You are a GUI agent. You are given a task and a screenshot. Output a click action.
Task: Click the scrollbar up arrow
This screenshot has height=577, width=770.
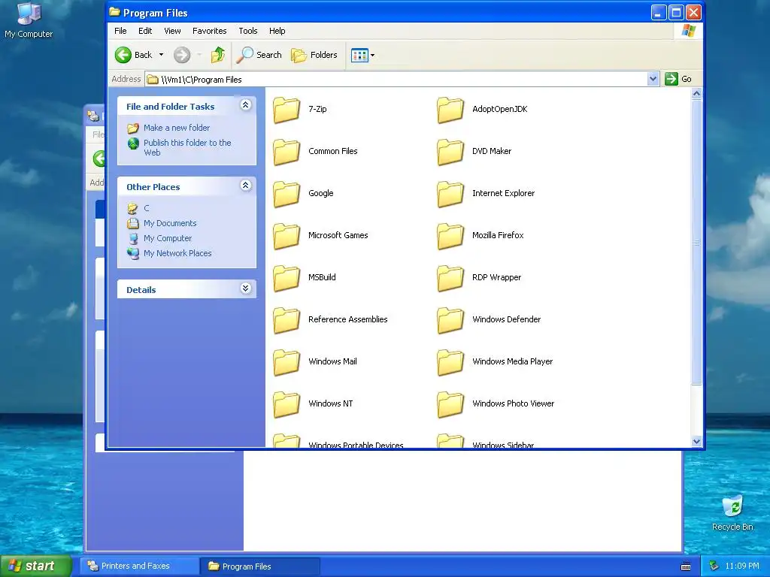pyautogui.click(x=696, y=94)
